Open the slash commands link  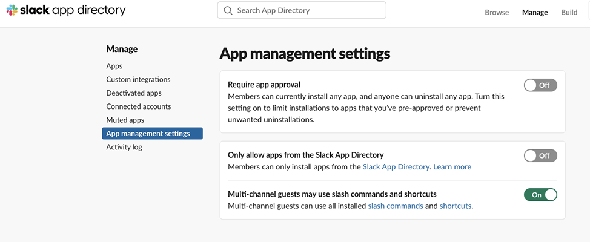pyautogui.click(x=396, y=206)
